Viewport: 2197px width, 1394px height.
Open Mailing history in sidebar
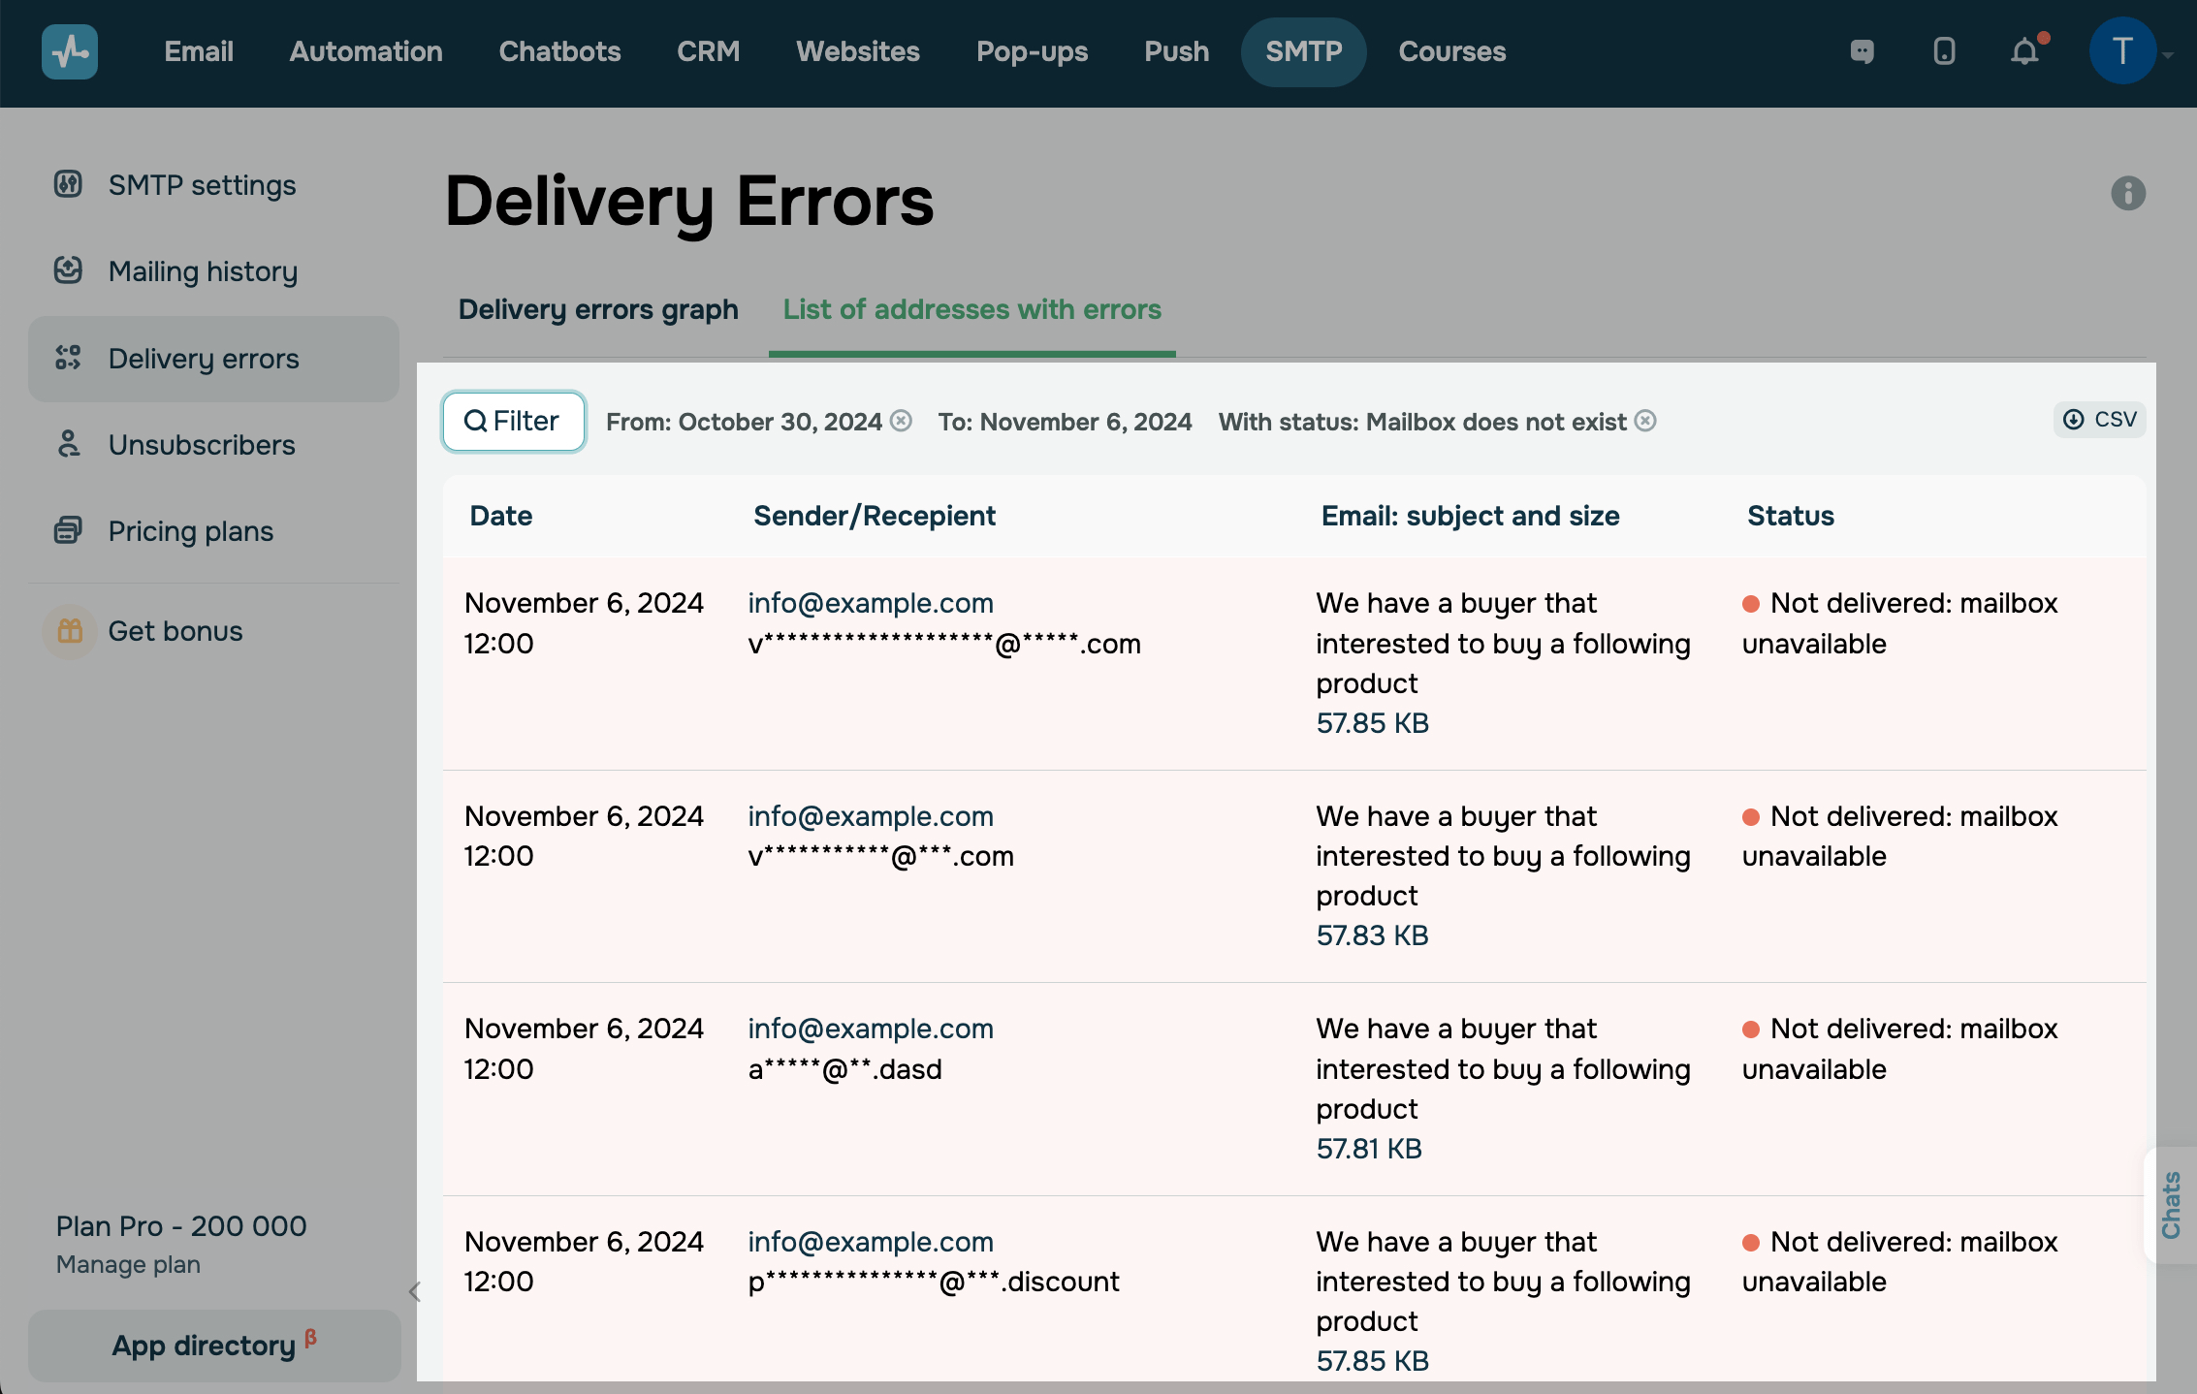point(203,271)
